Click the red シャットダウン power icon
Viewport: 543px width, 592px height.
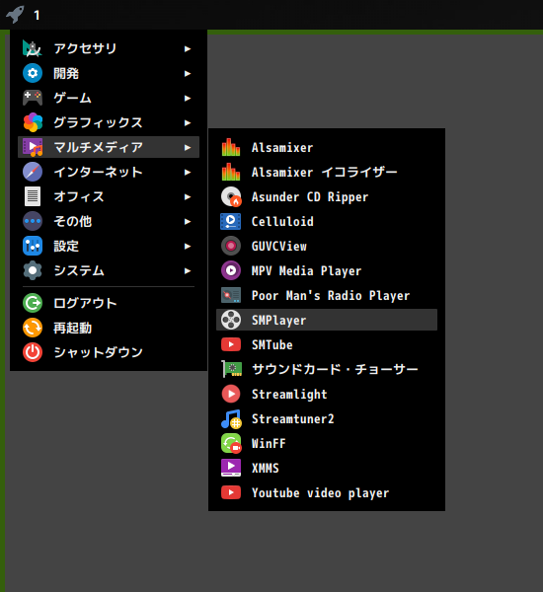(33, 352)
